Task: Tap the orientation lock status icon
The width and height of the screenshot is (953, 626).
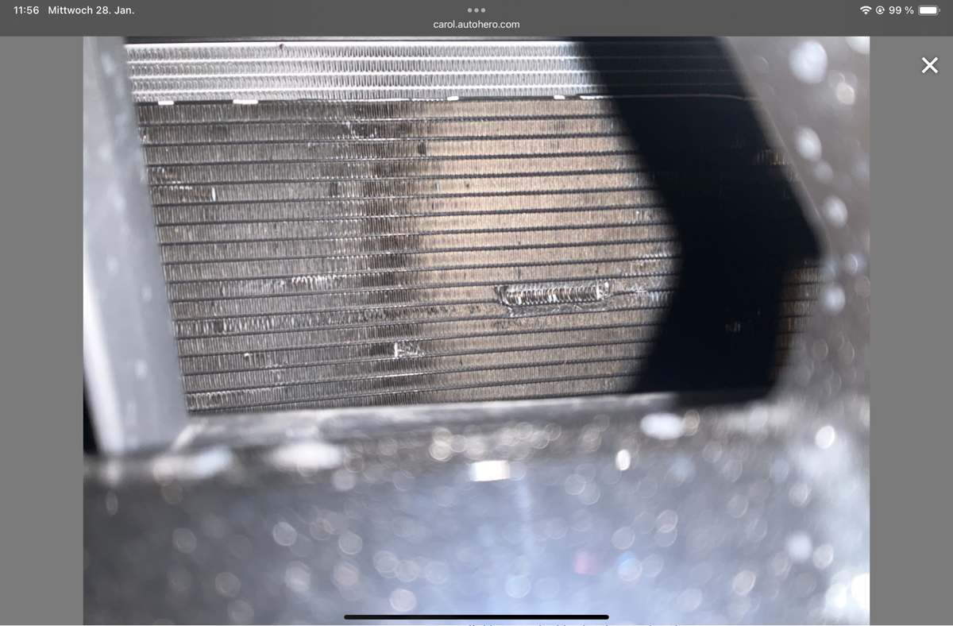Action: click(880, 10)
